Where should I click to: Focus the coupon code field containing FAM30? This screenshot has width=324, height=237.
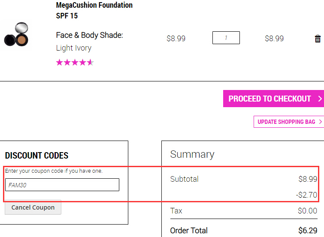tap(62, 185)
